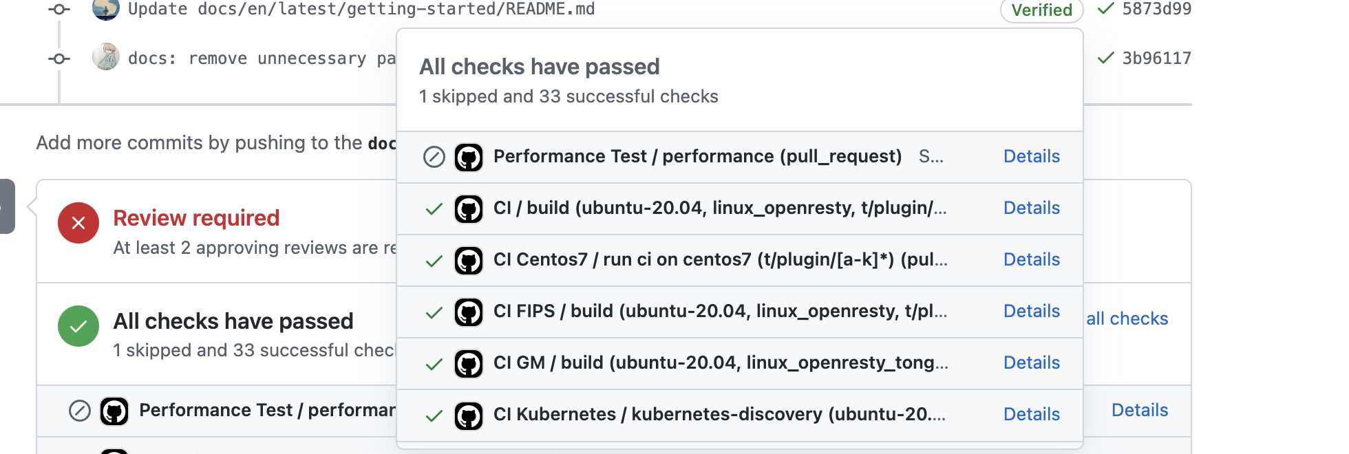Click the red Review required X icon
The width and height of the screenshot is (1349, 454).
pyautogui.click(x=78, y=223)
